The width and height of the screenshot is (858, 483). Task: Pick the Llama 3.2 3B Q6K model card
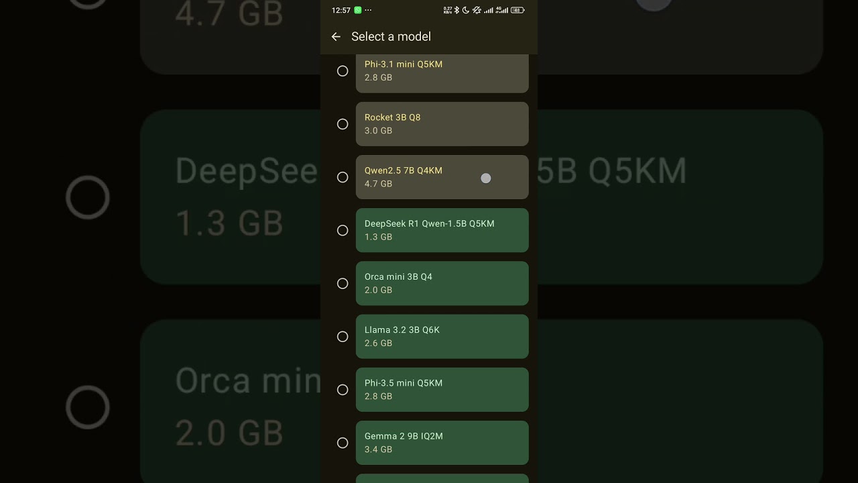(442, 337)
